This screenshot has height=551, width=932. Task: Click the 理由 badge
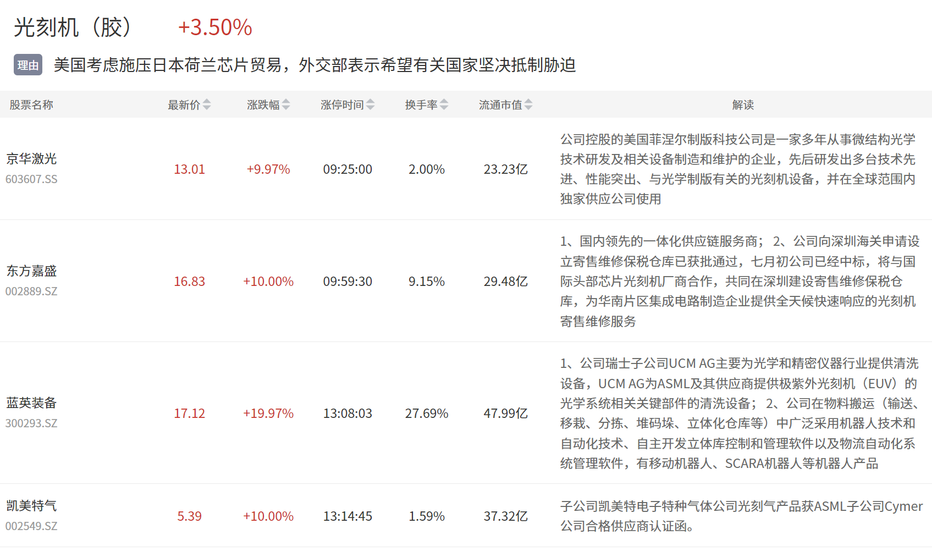pos(27,65)
